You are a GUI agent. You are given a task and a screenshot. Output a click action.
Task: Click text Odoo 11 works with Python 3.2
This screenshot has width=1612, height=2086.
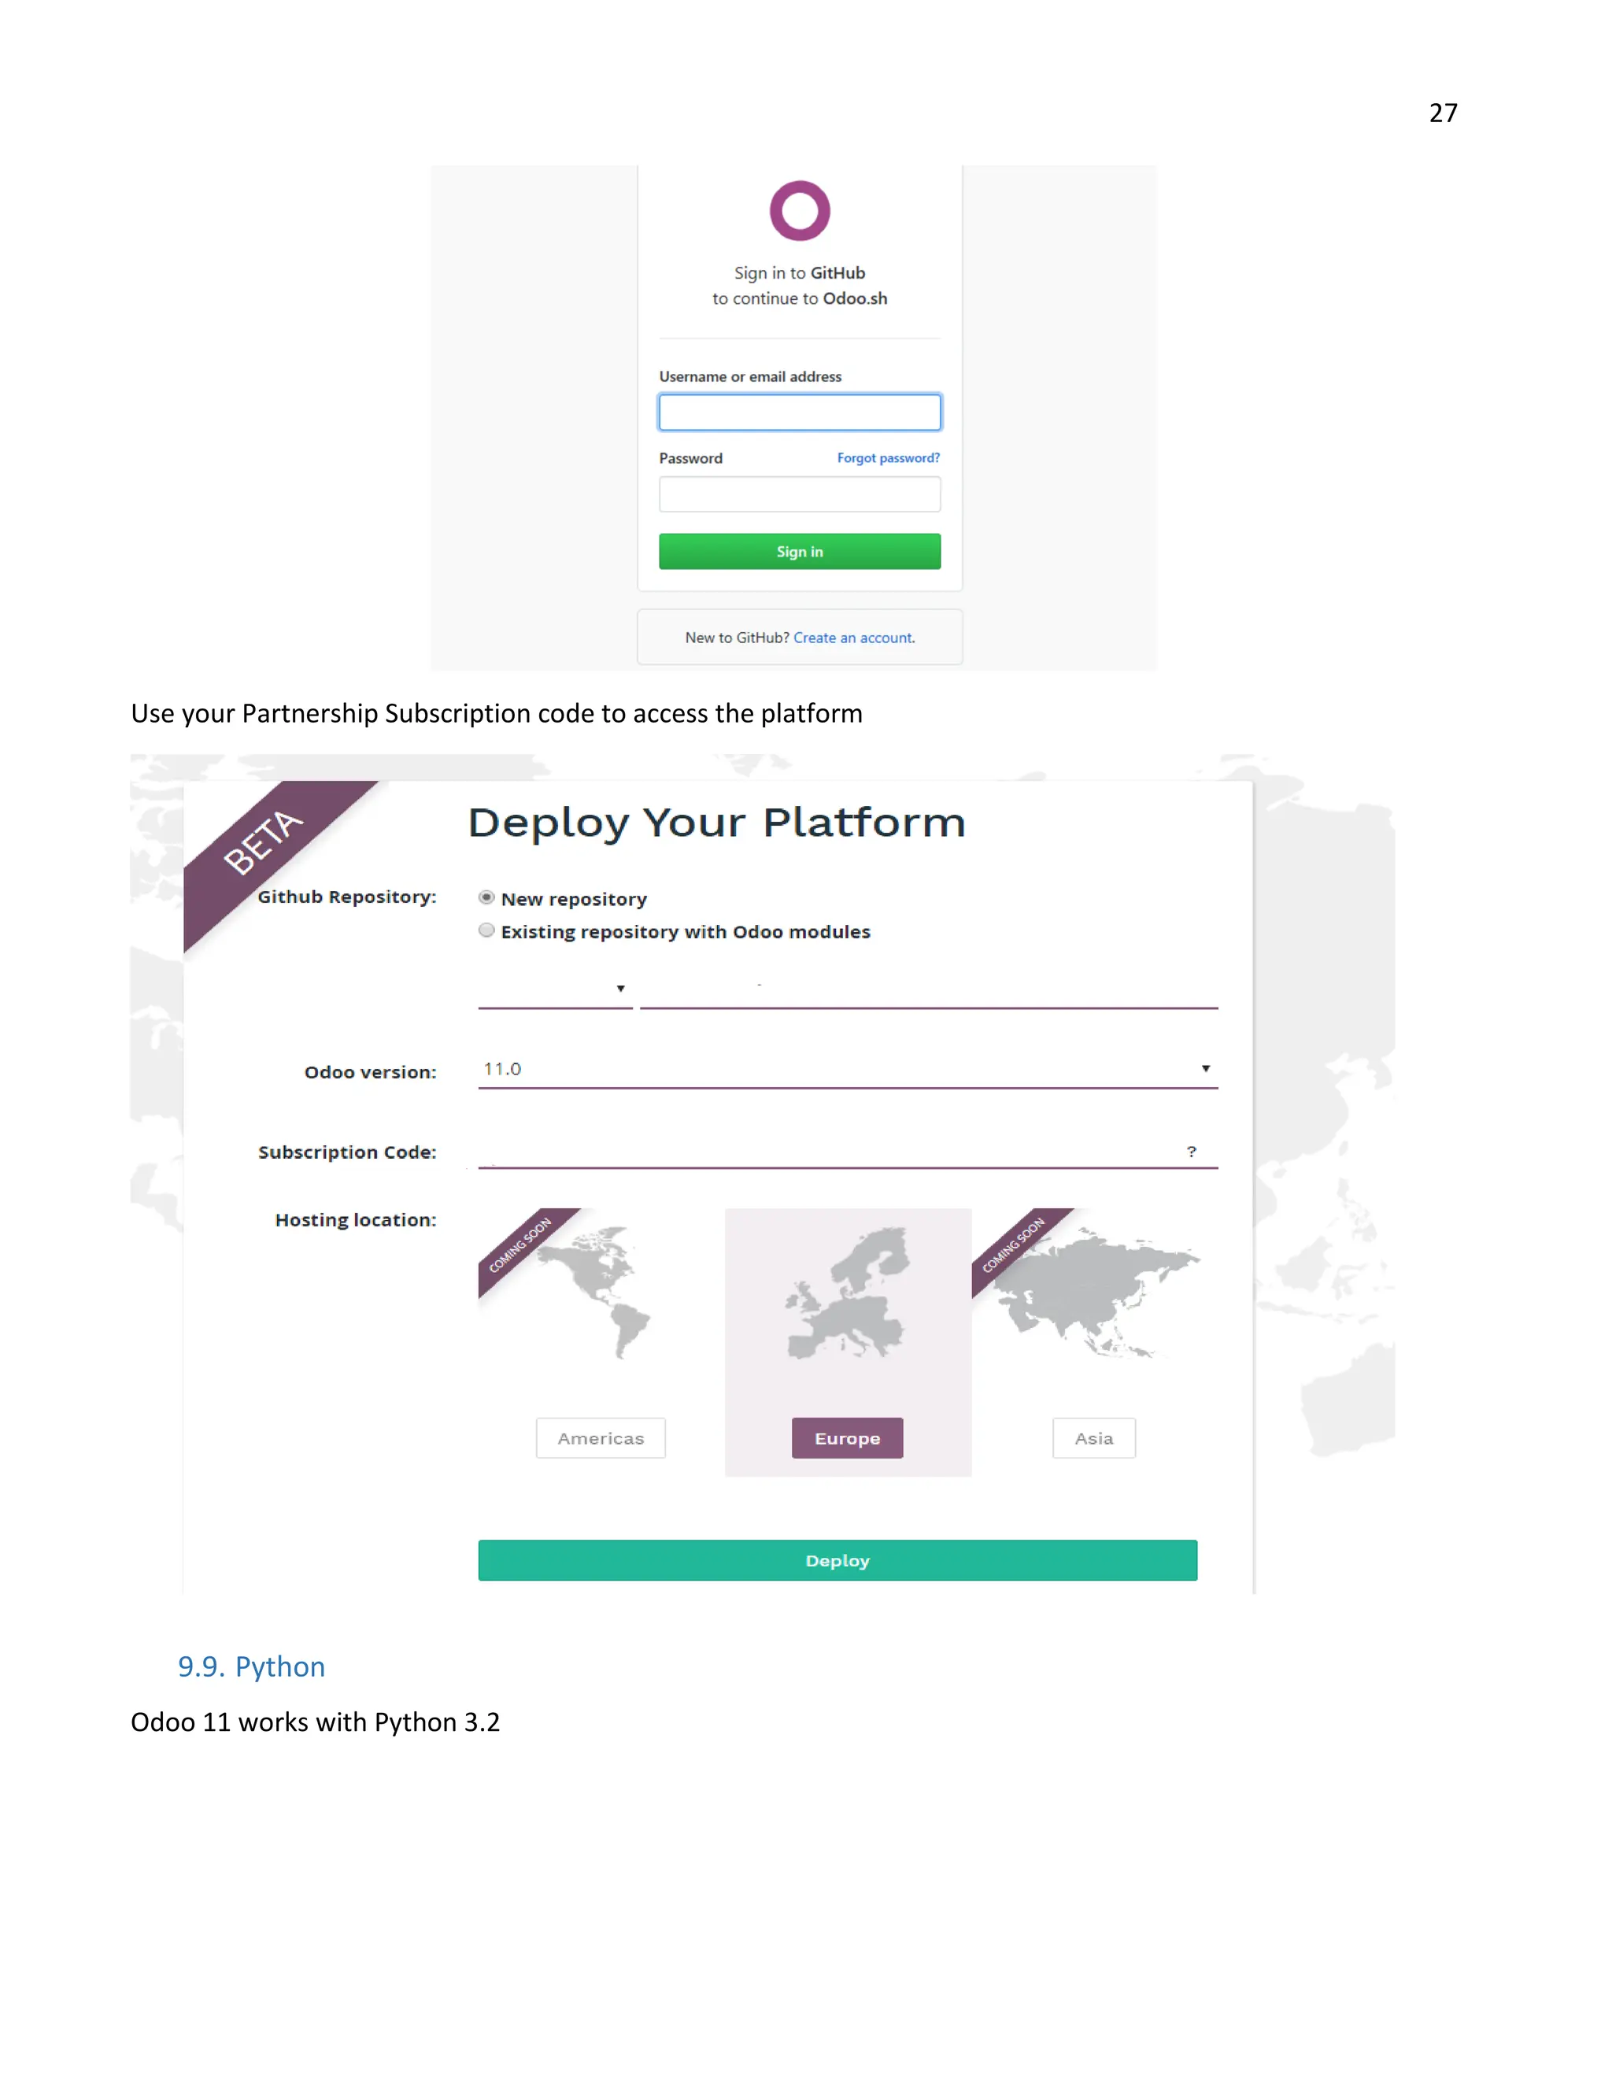click(x=315, y=1722)
